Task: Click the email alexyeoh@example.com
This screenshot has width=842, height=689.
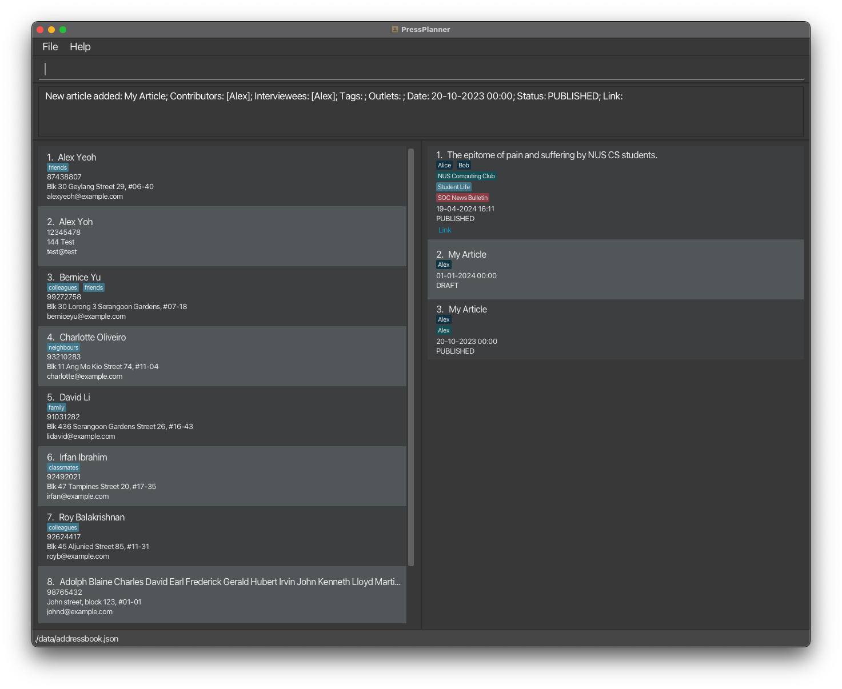Action: click(x=85, y=197)
